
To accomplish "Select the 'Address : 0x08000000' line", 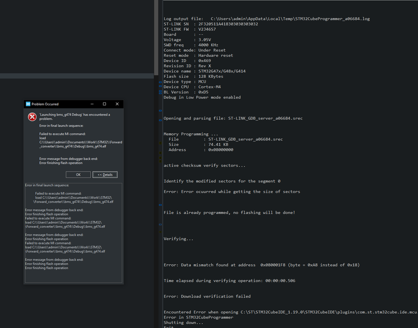I will pos(201,150).
